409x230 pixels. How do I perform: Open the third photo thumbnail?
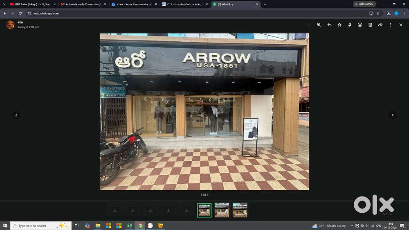240,210
